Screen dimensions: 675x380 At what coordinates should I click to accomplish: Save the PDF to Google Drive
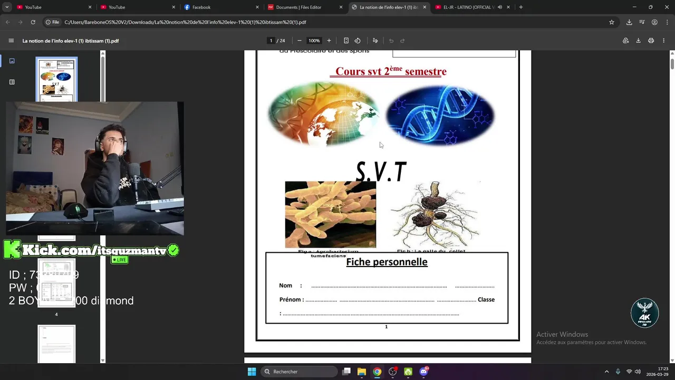pyautogui.click(x=626, y=41)
